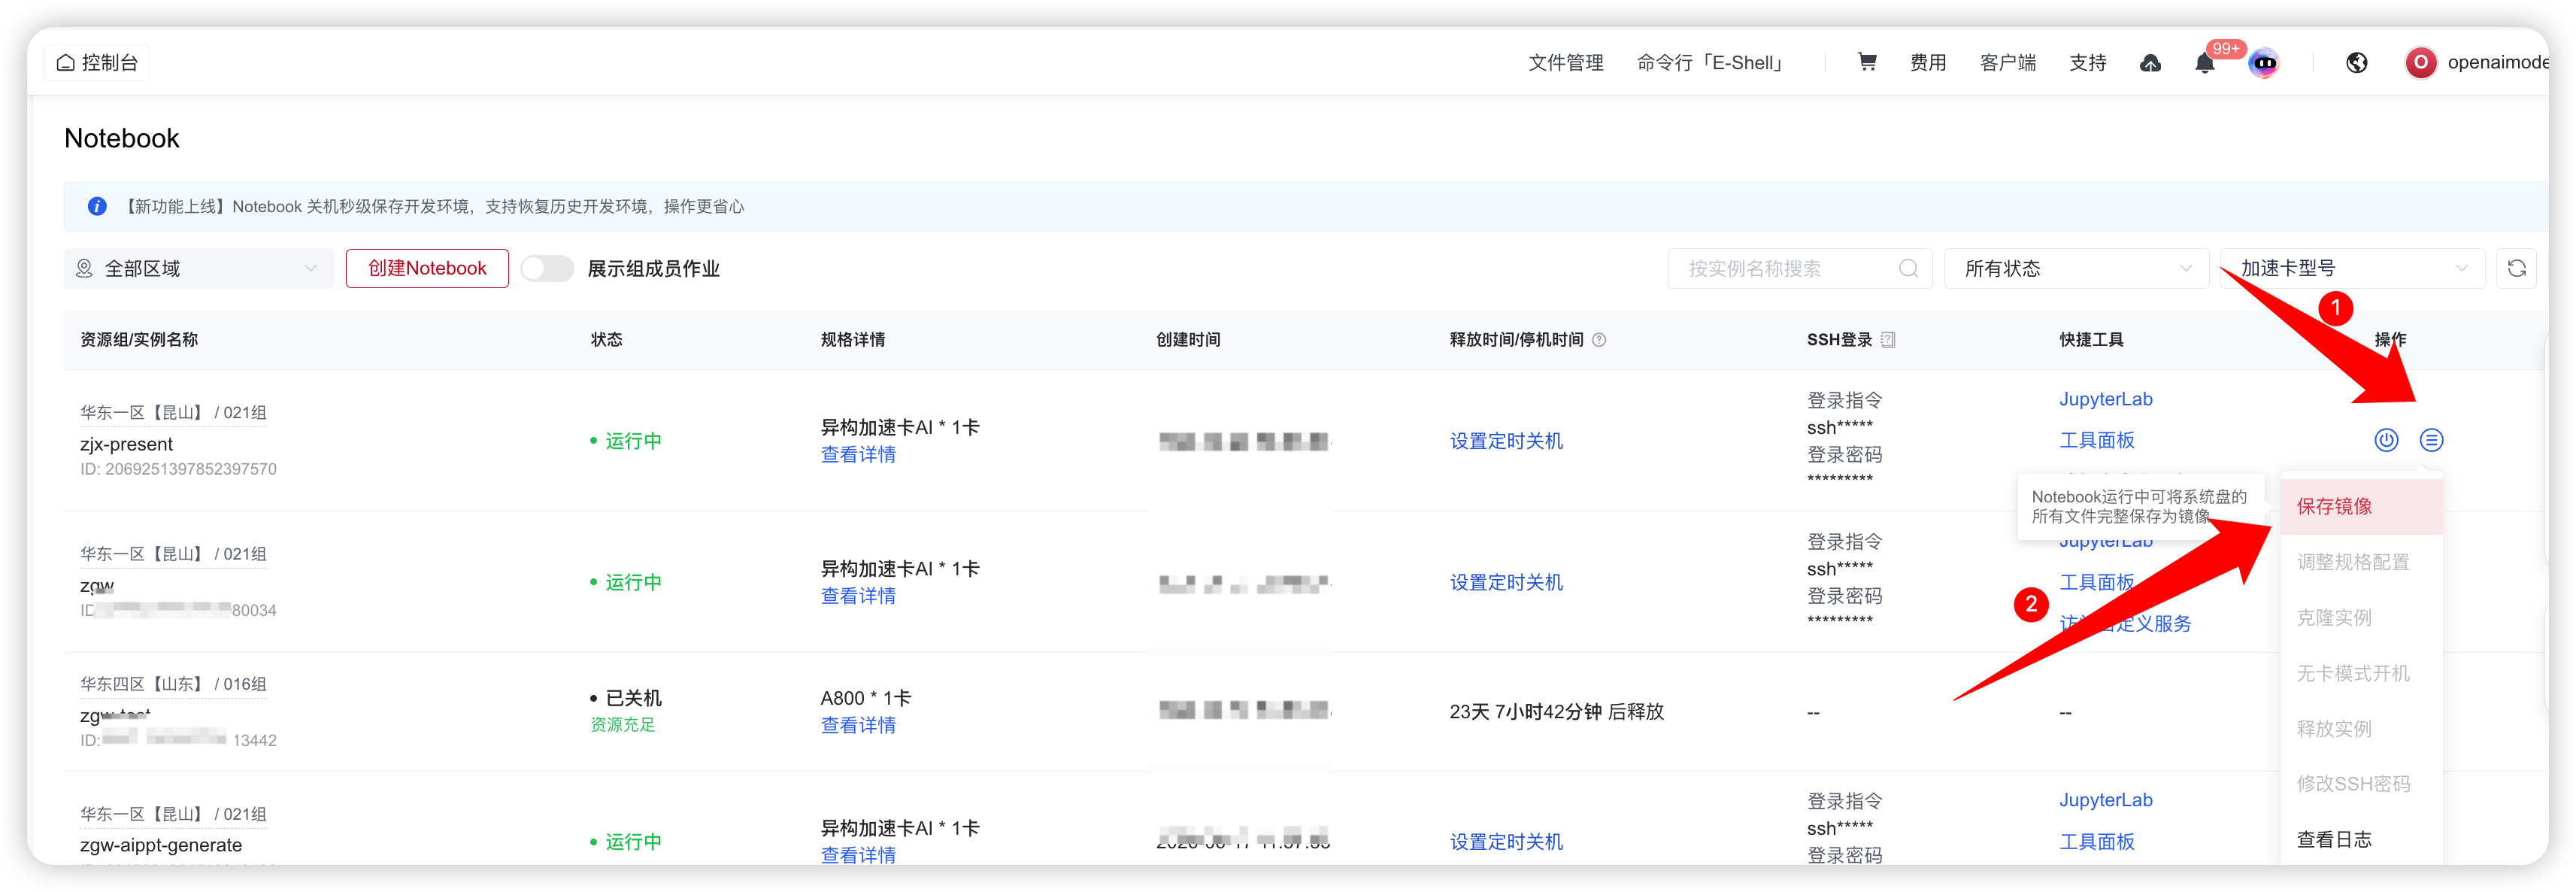
Task: Click the power icon for zjx-present
Action: pos(2386,440)
